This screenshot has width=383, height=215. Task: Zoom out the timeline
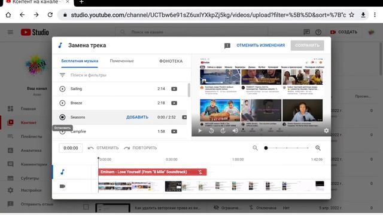click(x=256, y=148)
